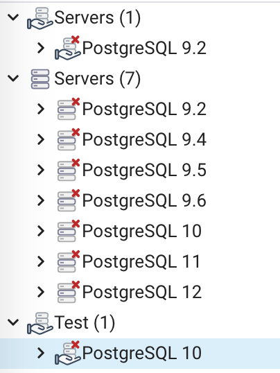Viewport: 280px width, 373px height.
Task: Click the Servers (7) stacked server icon
Action: point(40,79)
